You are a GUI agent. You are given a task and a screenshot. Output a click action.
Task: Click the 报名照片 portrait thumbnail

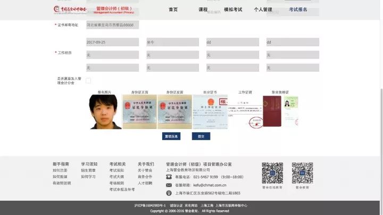point(105,112)
